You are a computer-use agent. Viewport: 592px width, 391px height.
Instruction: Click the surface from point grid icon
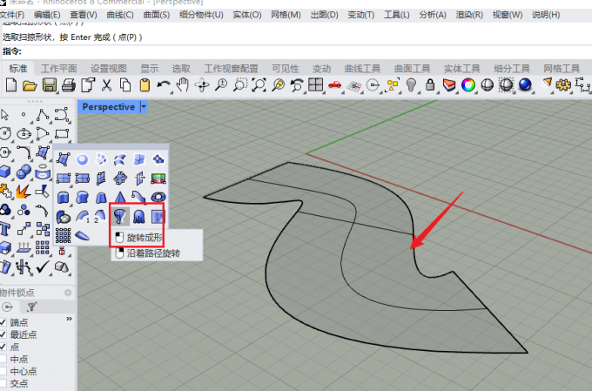63,235
